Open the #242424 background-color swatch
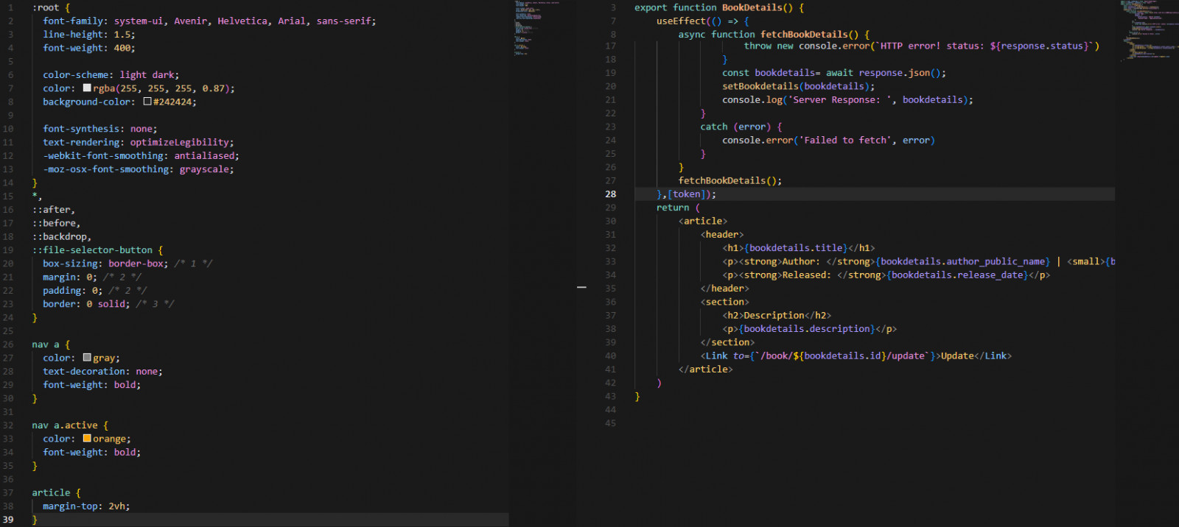Image resolution: width=1179 pixels, height=527 pixels. 147,102
